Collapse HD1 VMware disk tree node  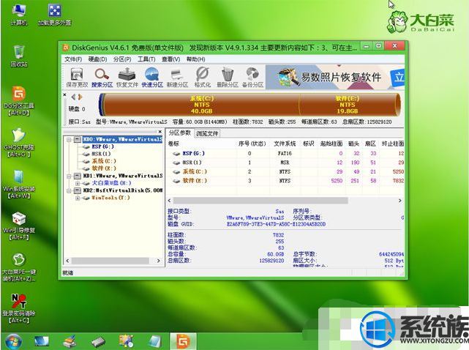pyautogui.click(x=69, y=176)
